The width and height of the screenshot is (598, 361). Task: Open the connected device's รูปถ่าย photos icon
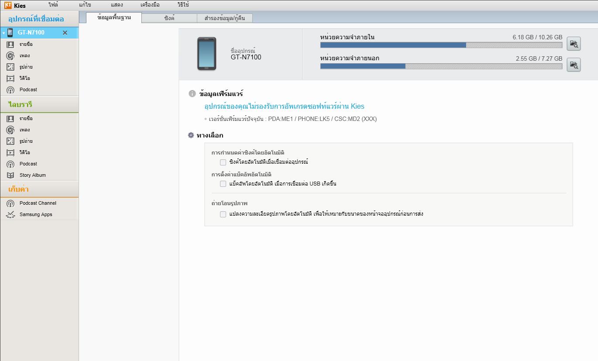(x=10, y=67)
